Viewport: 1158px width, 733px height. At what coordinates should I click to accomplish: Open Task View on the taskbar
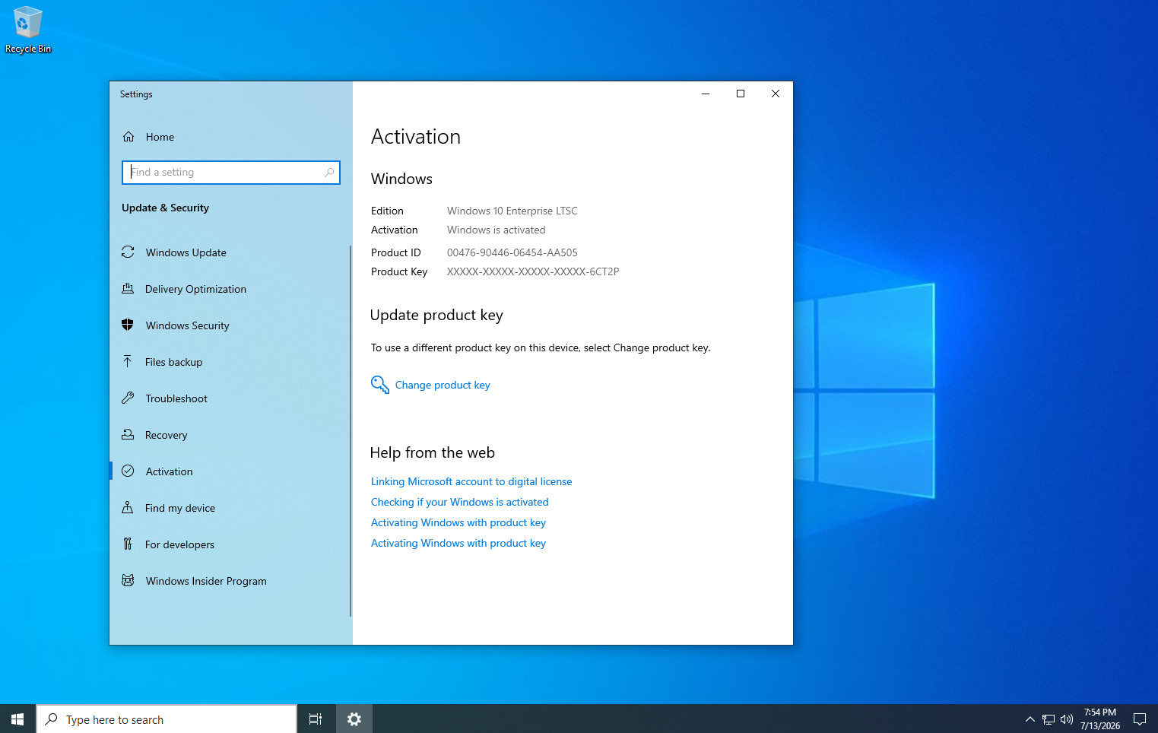point(316,719)
